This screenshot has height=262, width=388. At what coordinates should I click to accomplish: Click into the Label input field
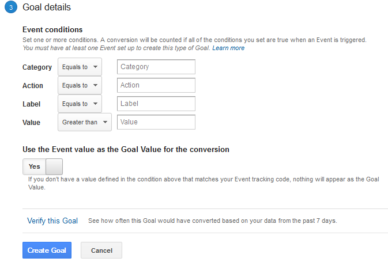[x=156, y=104]
